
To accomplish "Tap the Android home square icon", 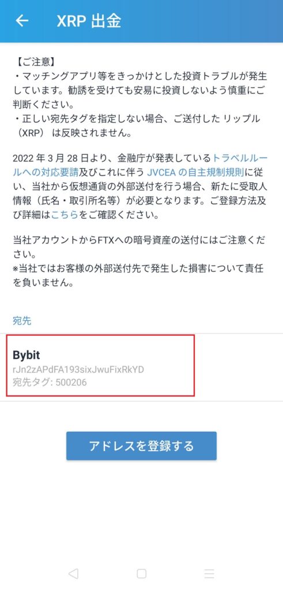I will point(142,574).
